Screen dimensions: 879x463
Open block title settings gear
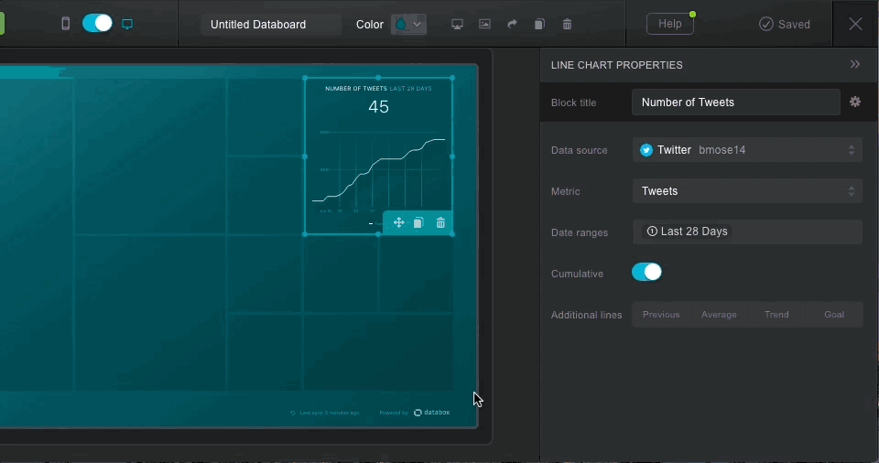(854, 102)
